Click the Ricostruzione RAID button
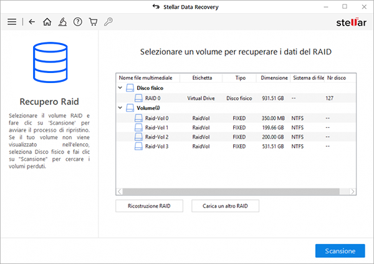Image resolution: width=374 pixels, height=264 pixels. click(150, 206)
